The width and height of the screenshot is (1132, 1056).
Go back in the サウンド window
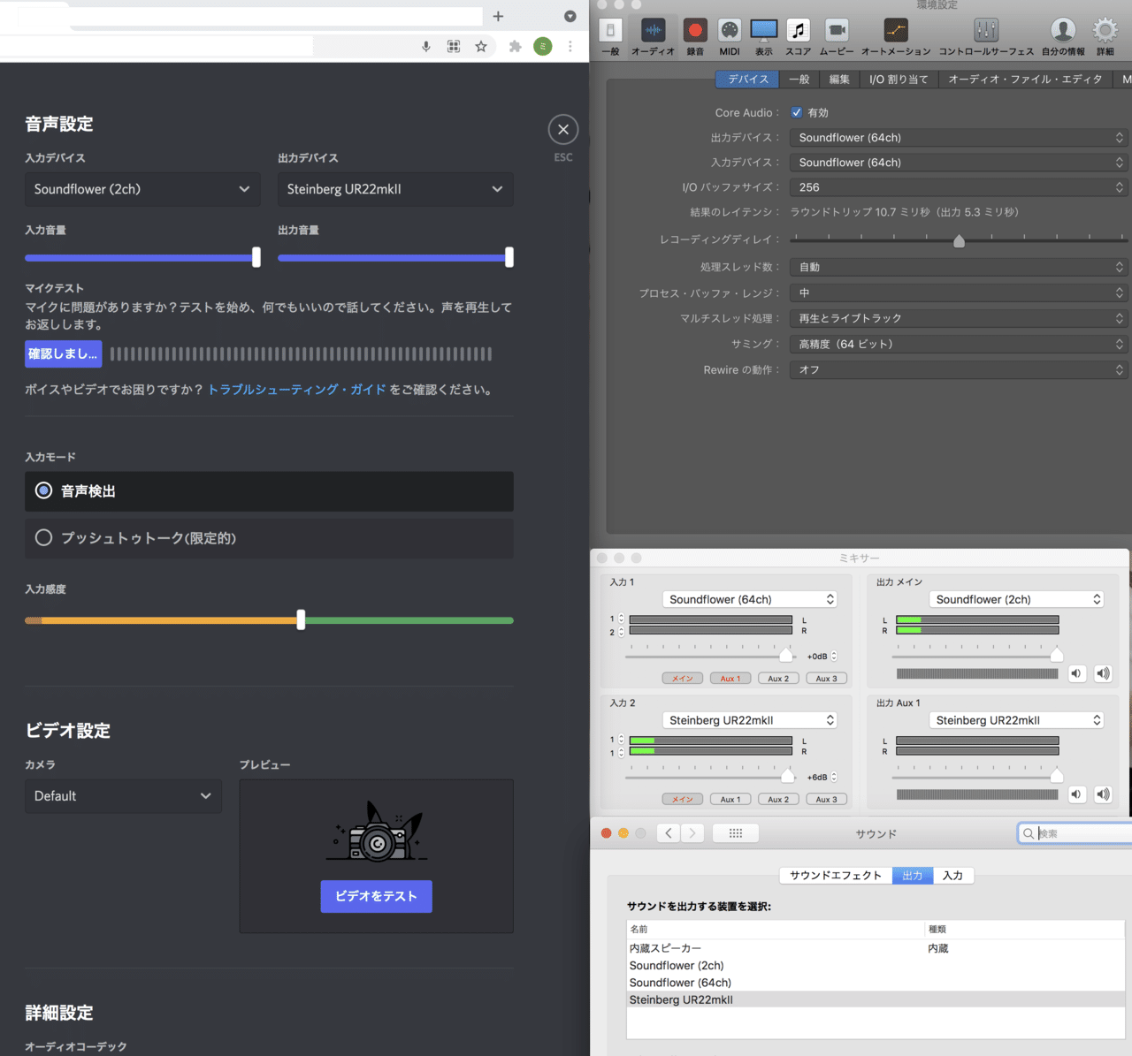[x=669, y=833]
